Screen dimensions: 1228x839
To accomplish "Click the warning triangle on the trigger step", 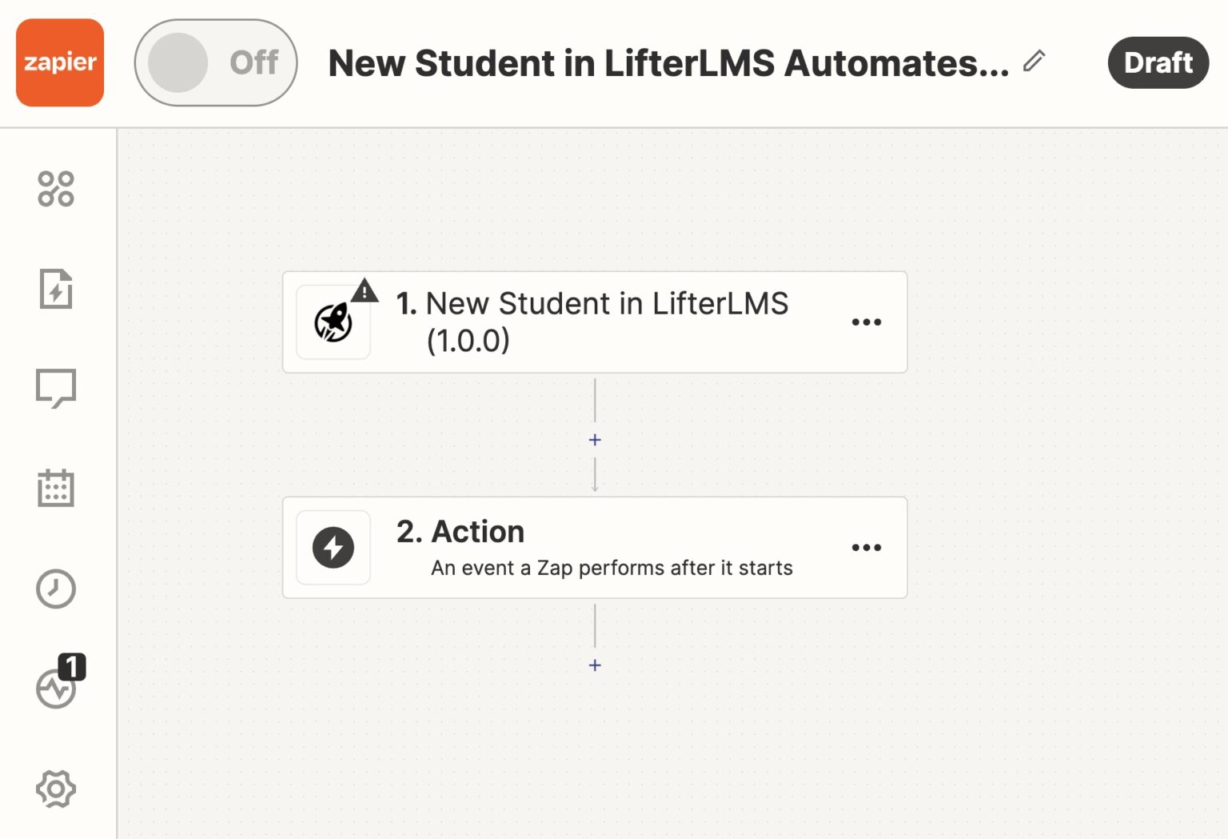I will click(365, 290).
